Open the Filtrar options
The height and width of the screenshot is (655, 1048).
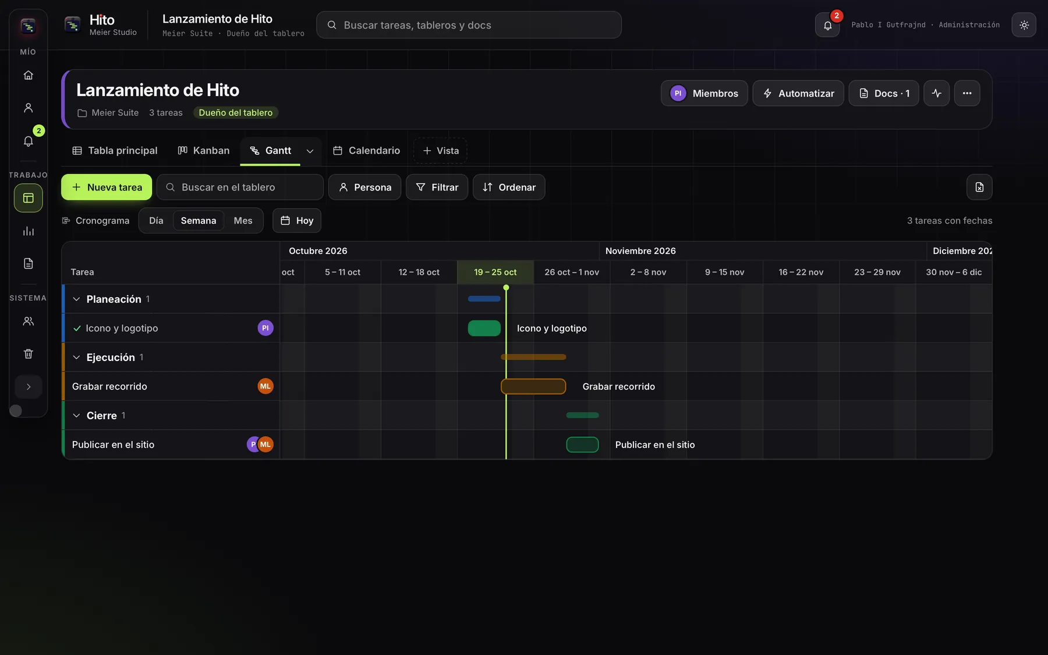pyautogui.click(x=437, y=187)
